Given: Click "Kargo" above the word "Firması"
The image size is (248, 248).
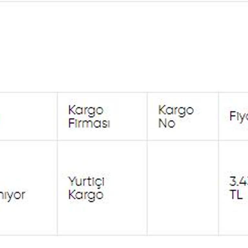Looking at the screenshot, I should [86, 110].
